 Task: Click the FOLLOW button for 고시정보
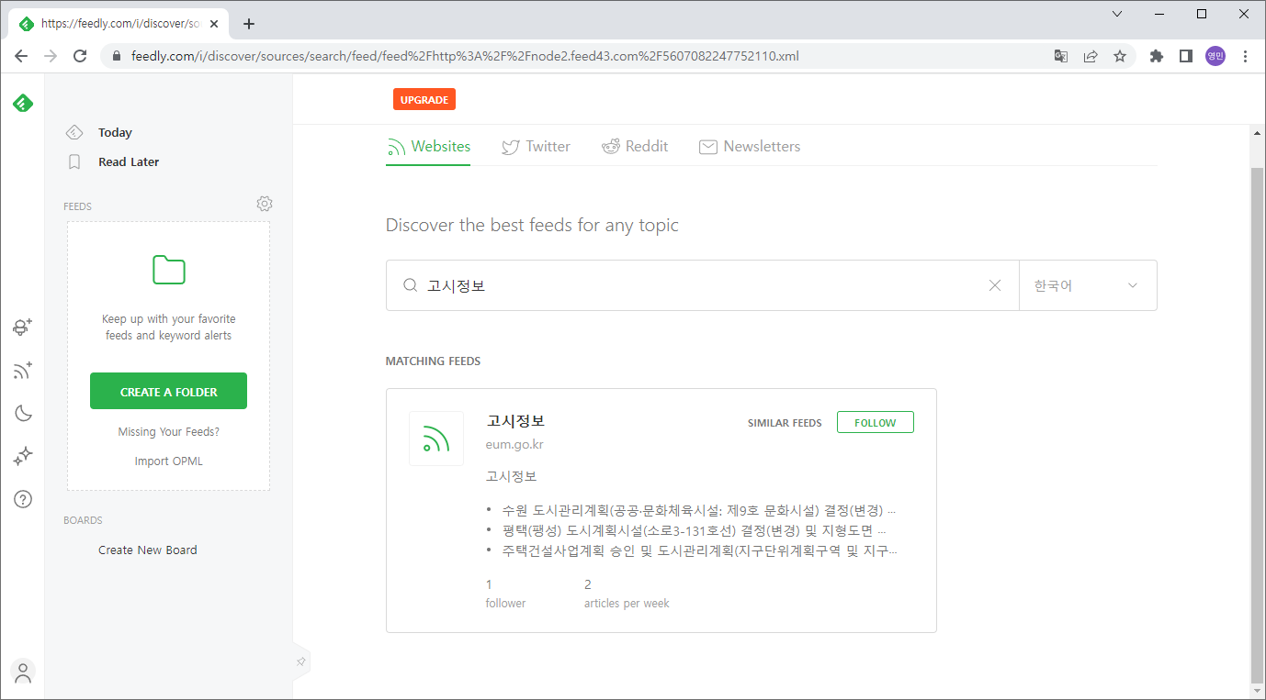pos(876,422)
